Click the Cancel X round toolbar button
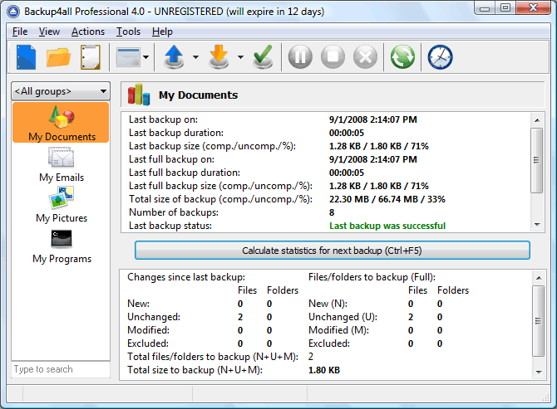Image resolution: width=557 pixels, height=409 pixels. coord(365,57)
